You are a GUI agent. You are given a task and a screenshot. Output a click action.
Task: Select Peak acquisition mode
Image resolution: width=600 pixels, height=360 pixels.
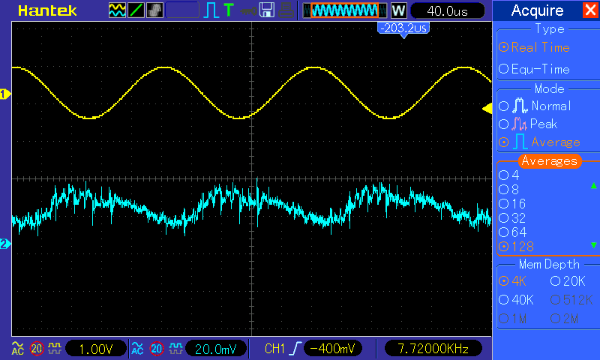tap(528, 124)
